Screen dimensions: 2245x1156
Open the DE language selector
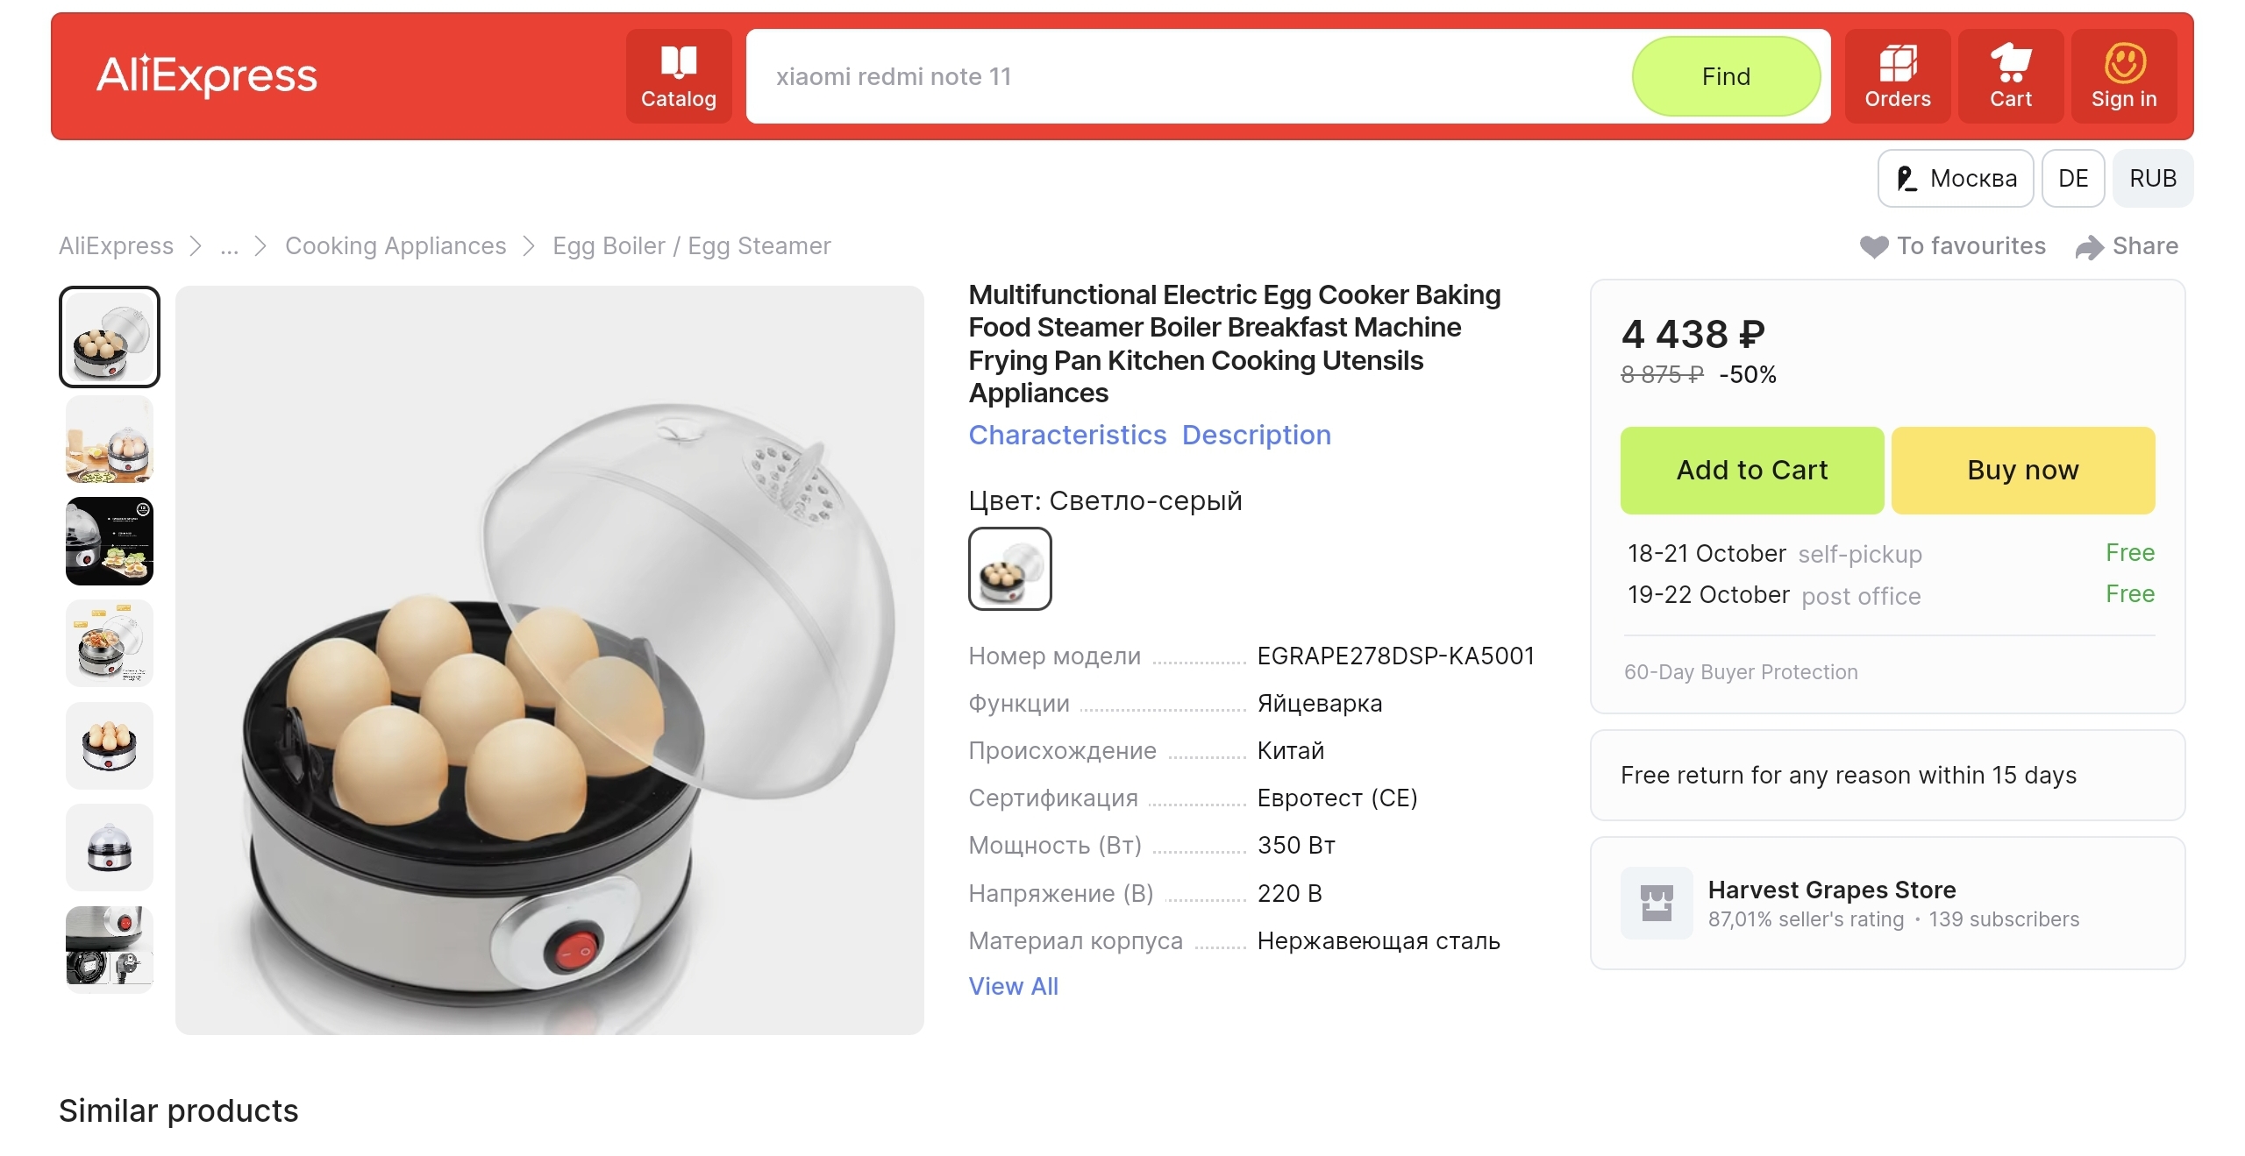point(2072,179)
